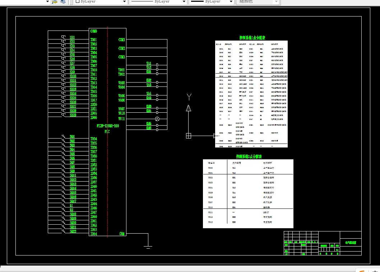Select the UCS origin icon in drawing

pos(189,136)
